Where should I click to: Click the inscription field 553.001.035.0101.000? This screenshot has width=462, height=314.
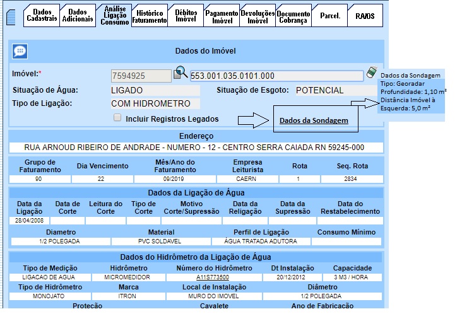coord(276,76)
